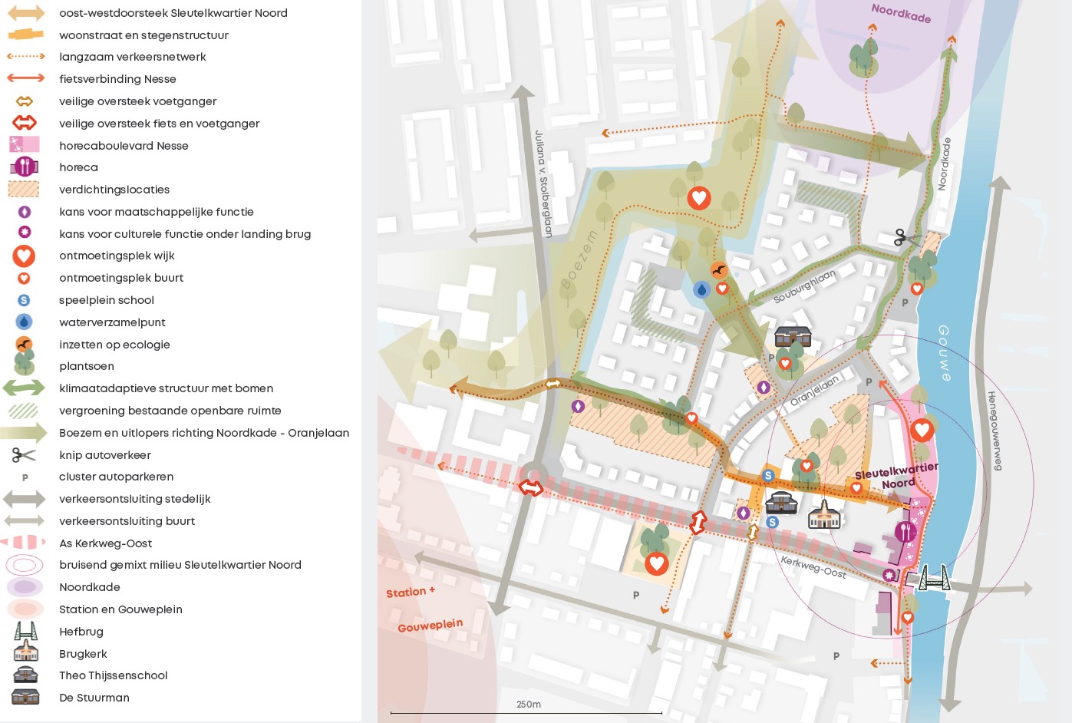Viewport: 1072px width, 723px height.
Task: Select the 'Station en Gouweplein' pink legend swatch
Action: tap(25, 609)
